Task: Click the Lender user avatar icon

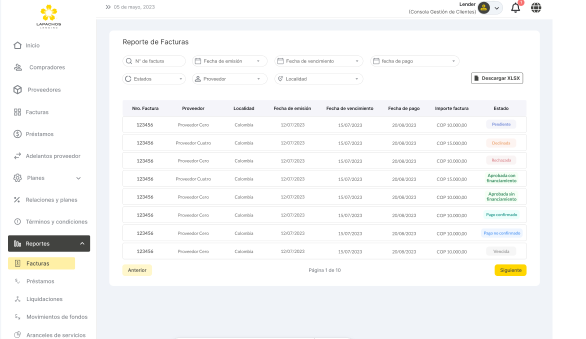Action: point(483,8)
